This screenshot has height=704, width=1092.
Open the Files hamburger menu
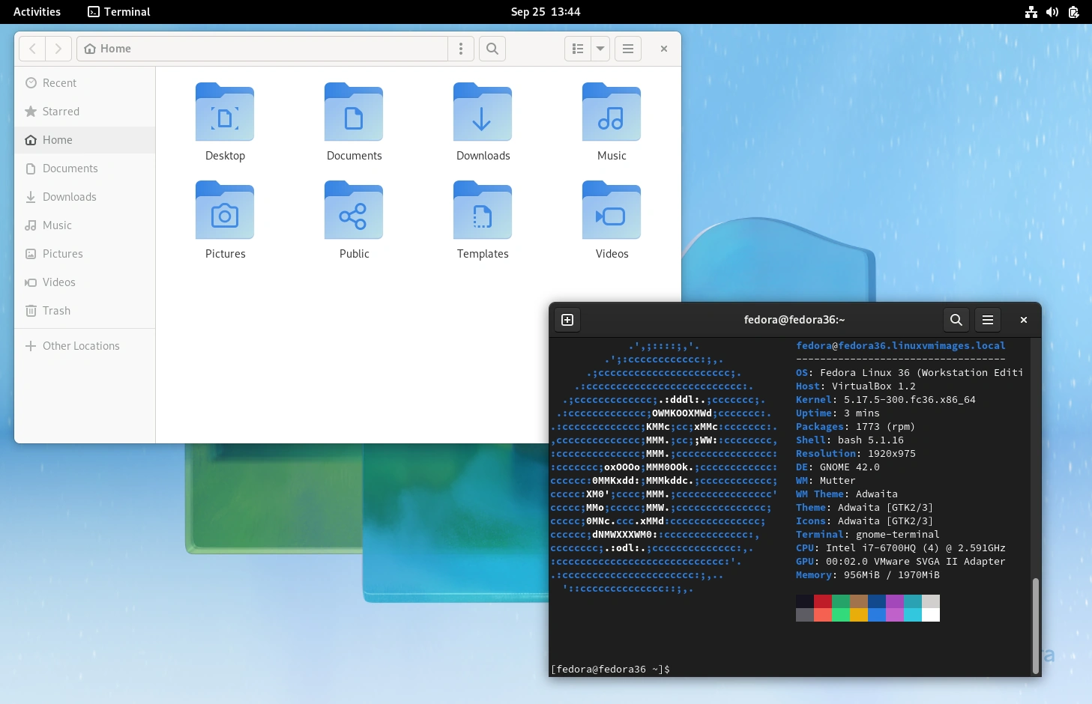[627, 49]
